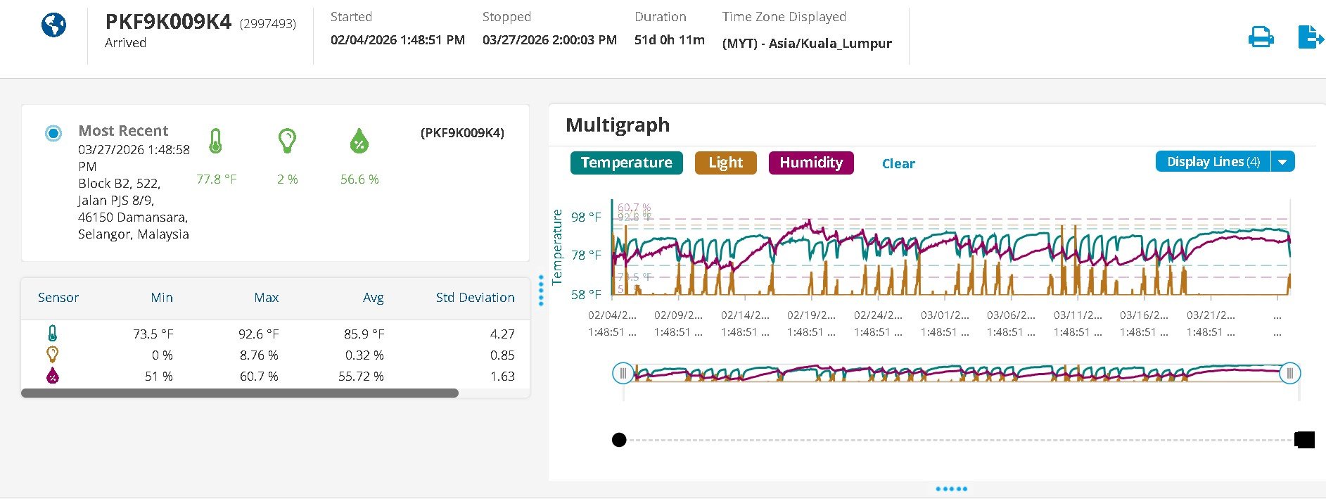Click the left range slider handle

click(623, 373)
